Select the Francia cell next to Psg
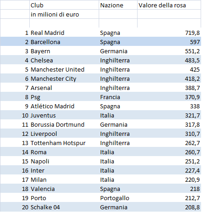 [x=118, y=97]
